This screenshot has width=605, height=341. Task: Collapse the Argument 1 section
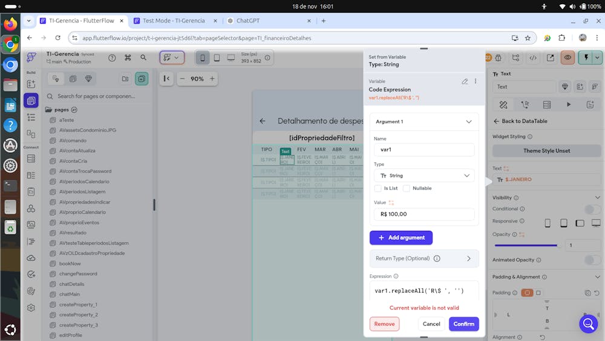(469, 122)
